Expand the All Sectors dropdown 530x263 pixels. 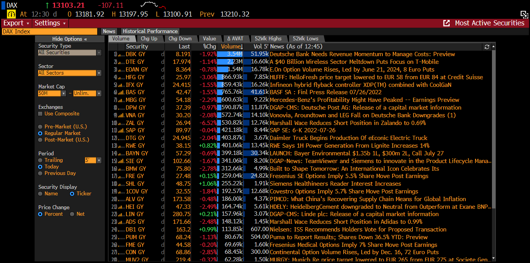(99, 73)
